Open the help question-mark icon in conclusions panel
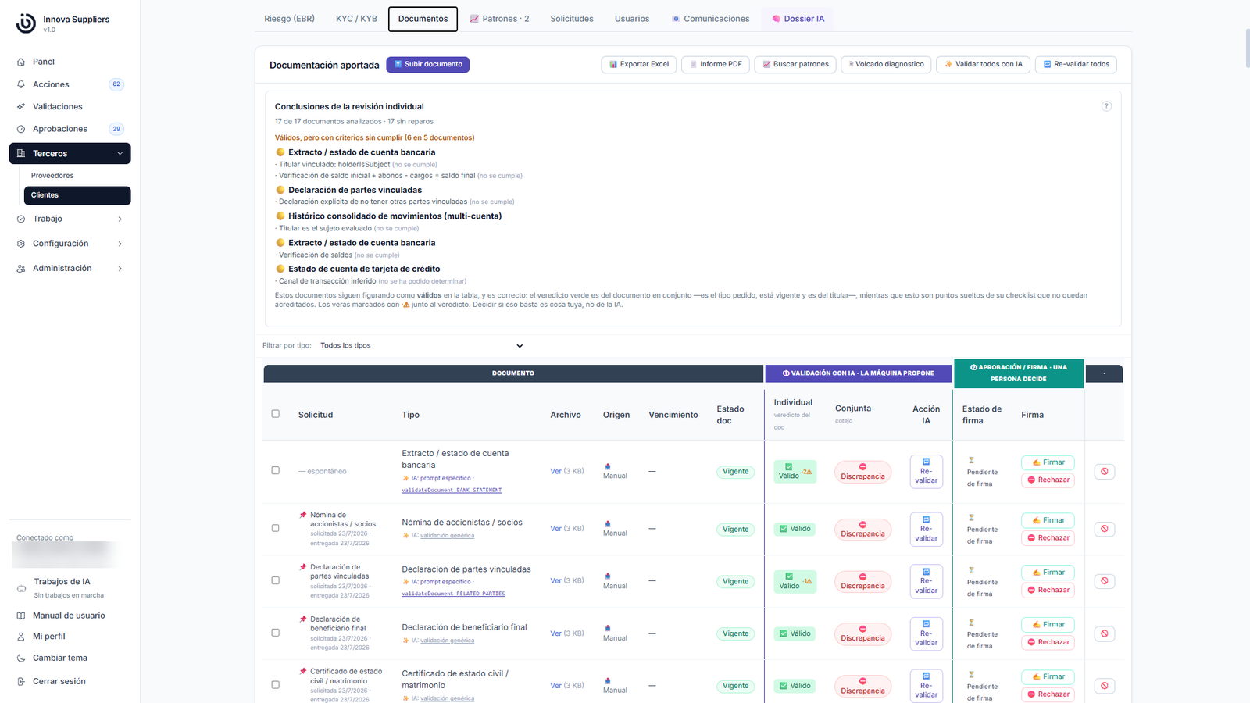The height and width of the screenshot is (703, 1250). [x=1106, y=106]
